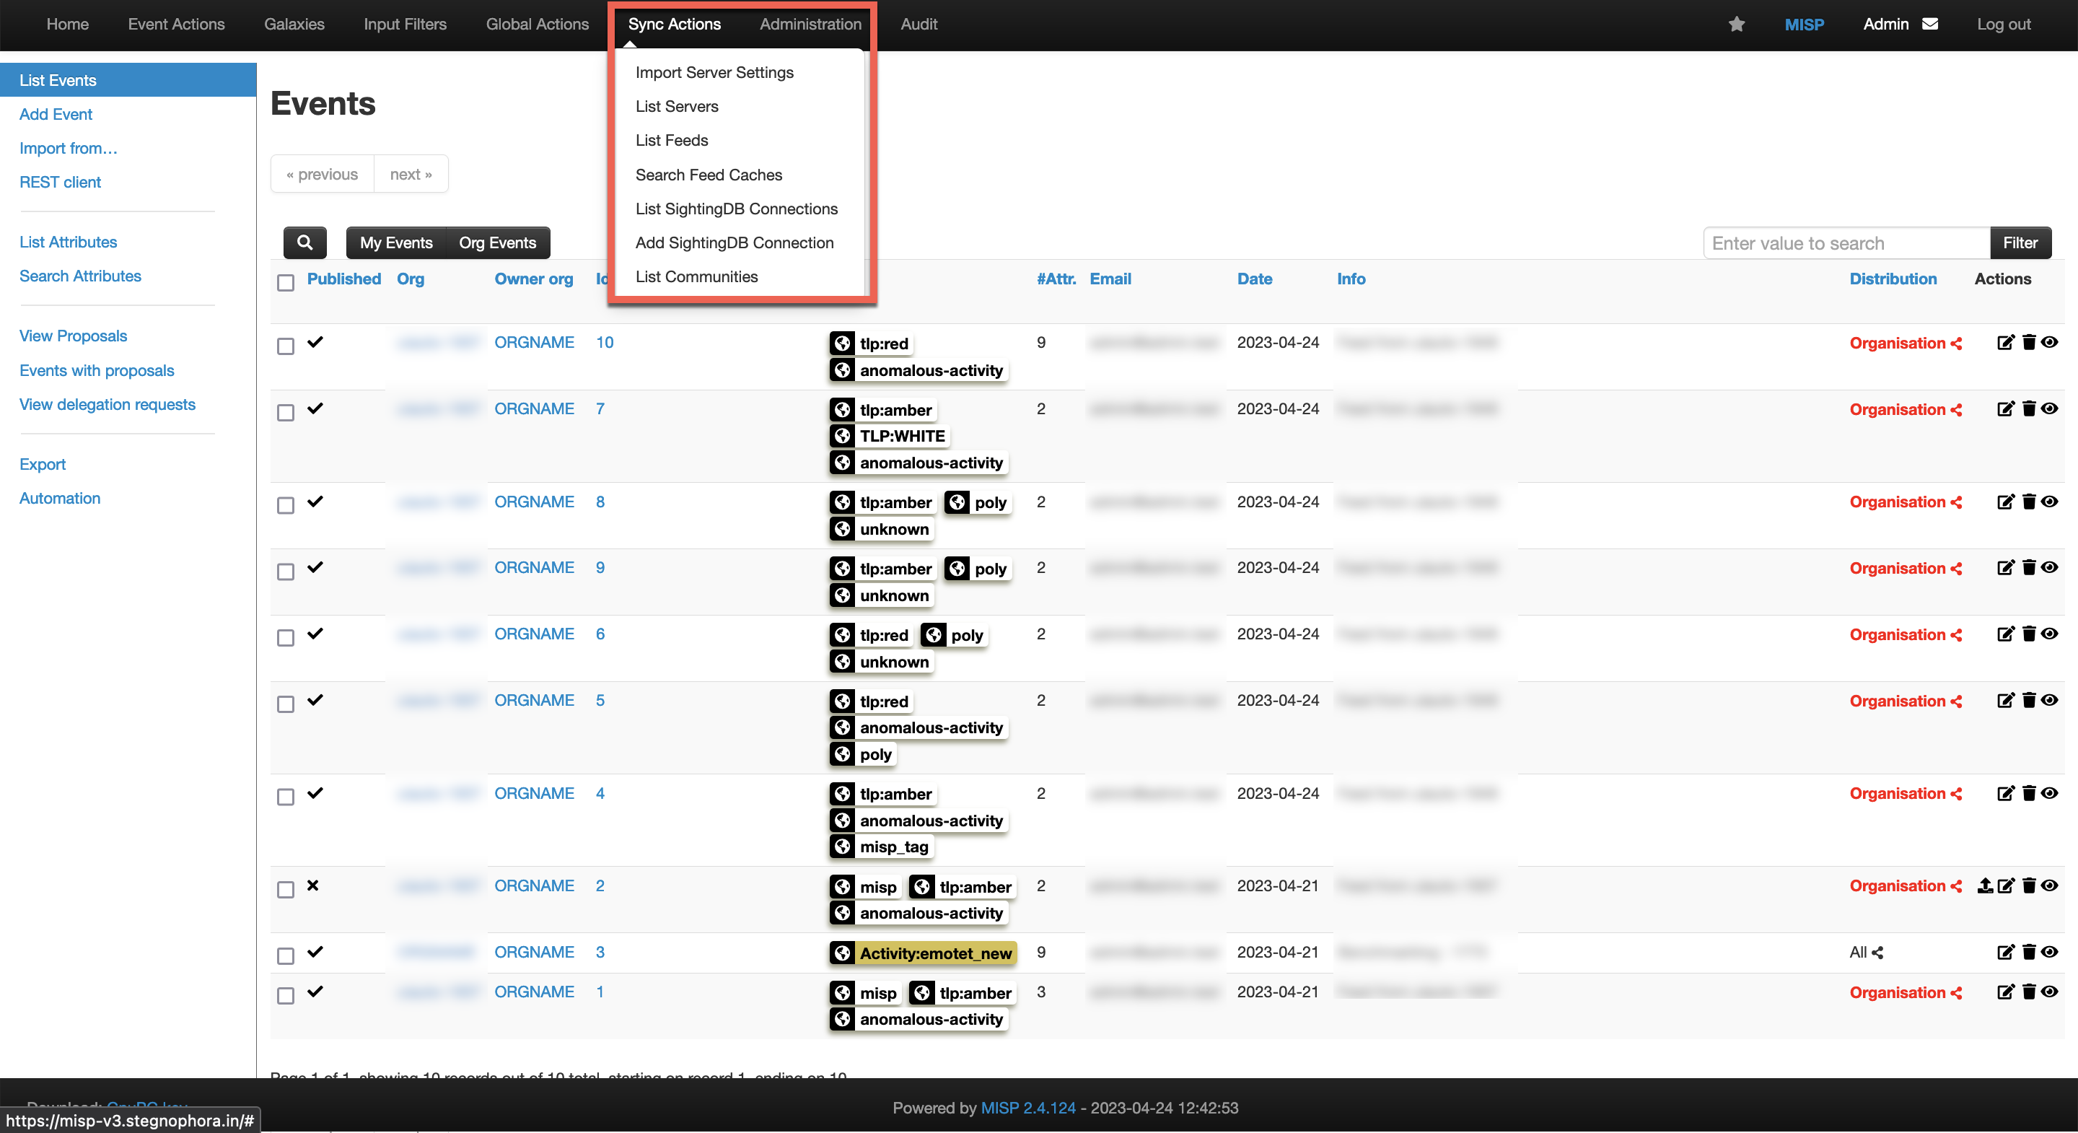Tick checkbox for event 10 row
2078x1133 pixels.
(286, 346)
